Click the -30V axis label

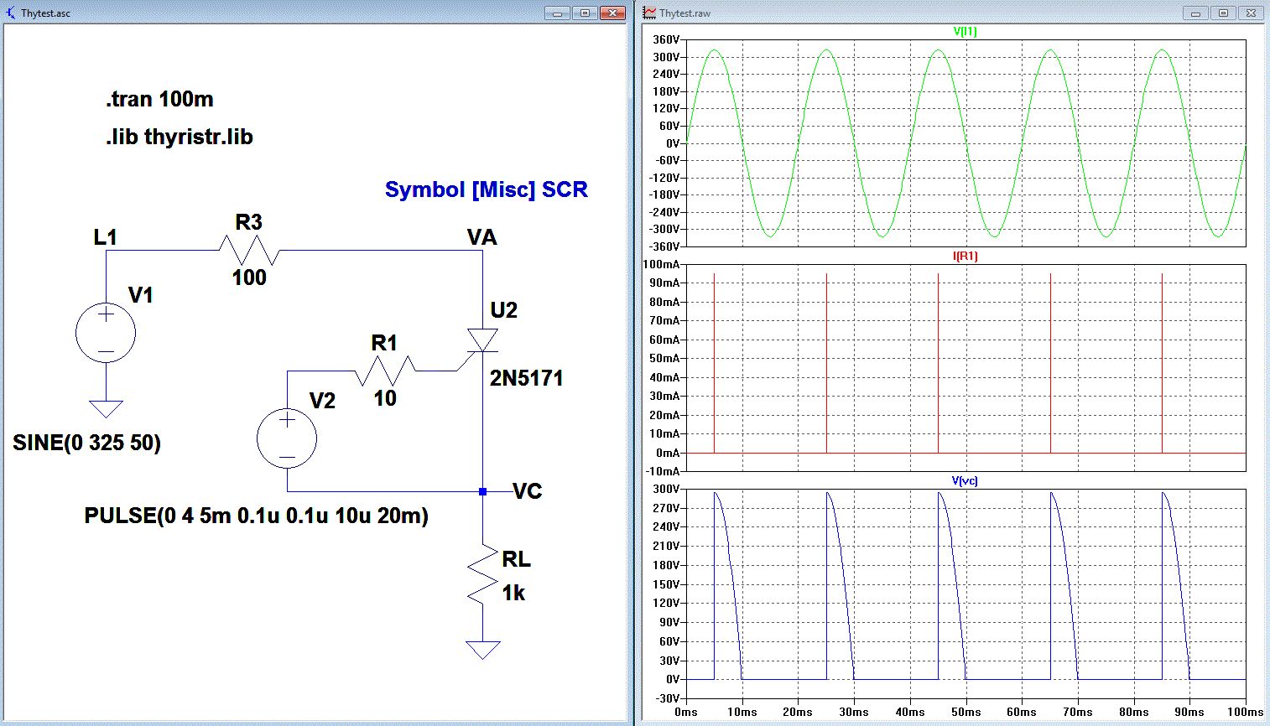668,698
